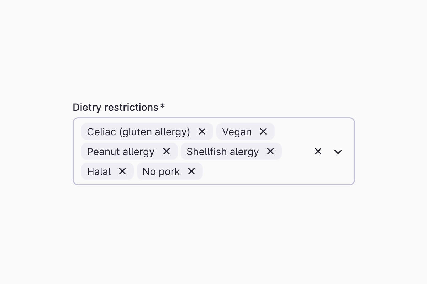Click the Vegan chip label

(237, 132)
